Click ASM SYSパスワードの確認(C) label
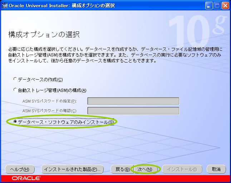The height and width of the screenshot is (183, 231). point(49,111)
